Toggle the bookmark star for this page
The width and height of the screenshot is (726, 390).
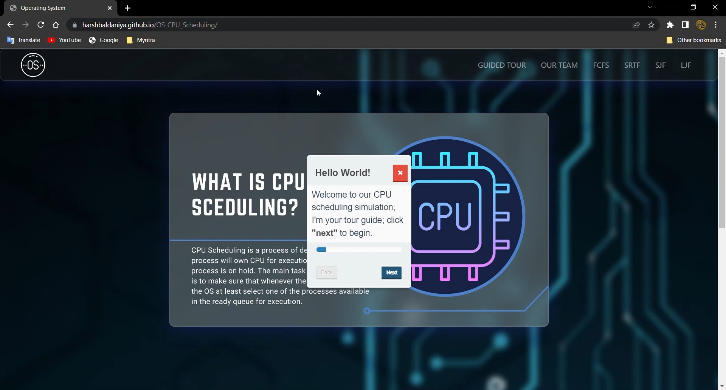click(x=652, y=25)
